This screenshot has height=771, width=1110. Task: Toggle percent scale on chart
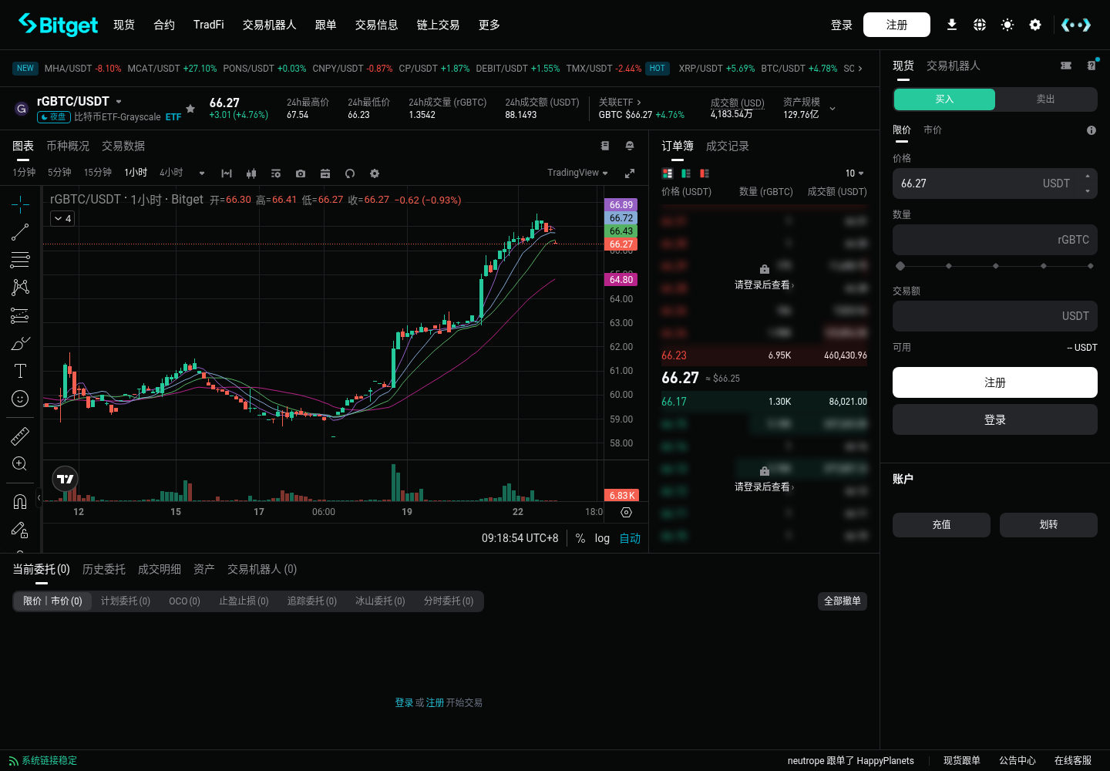(580, 538)
